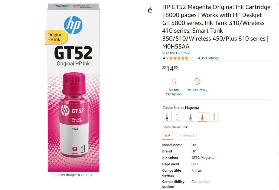279x190 pixels.
Task: Choose the Ink style option
Action: click(168, 135)
